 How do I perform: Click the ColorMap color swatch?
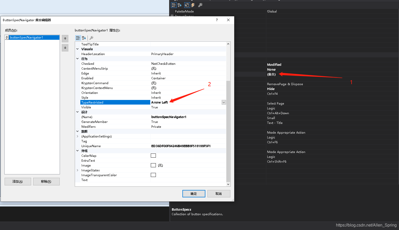click(153, 156)
